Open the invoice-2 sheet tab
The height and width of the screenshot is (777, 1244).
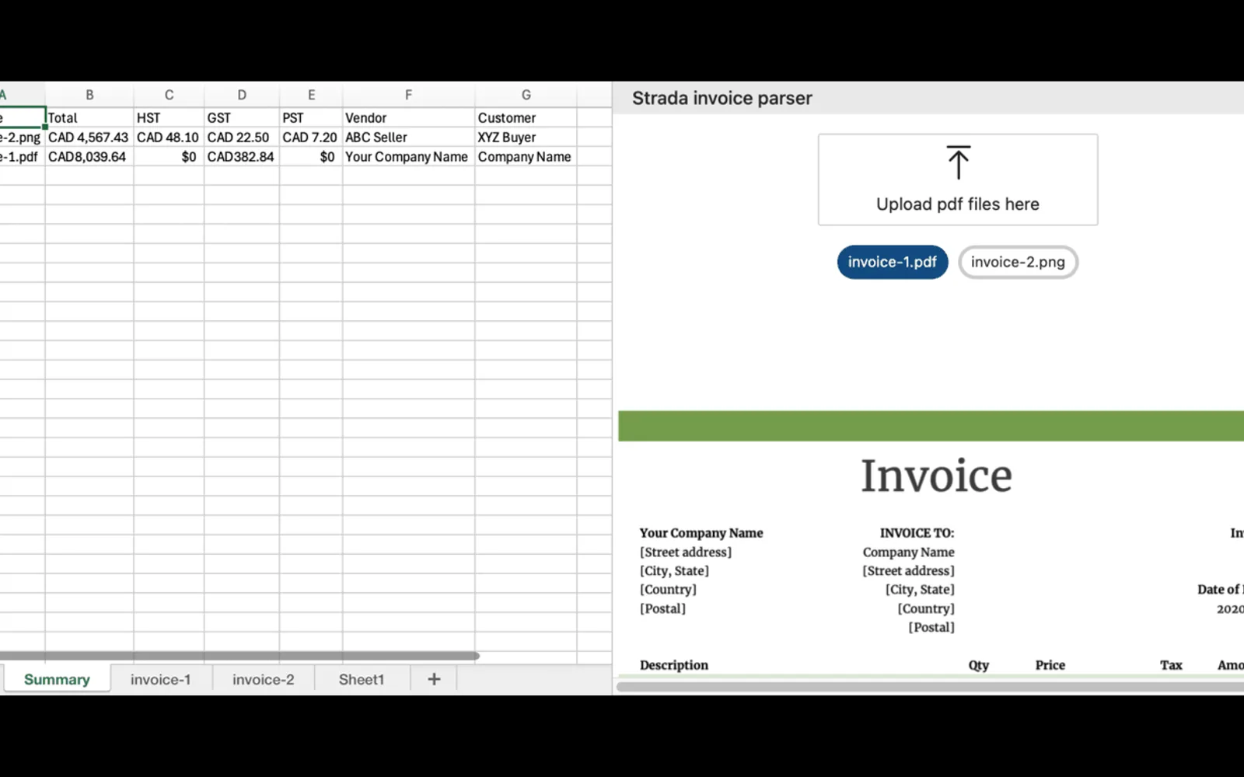(x=264, y=679)
